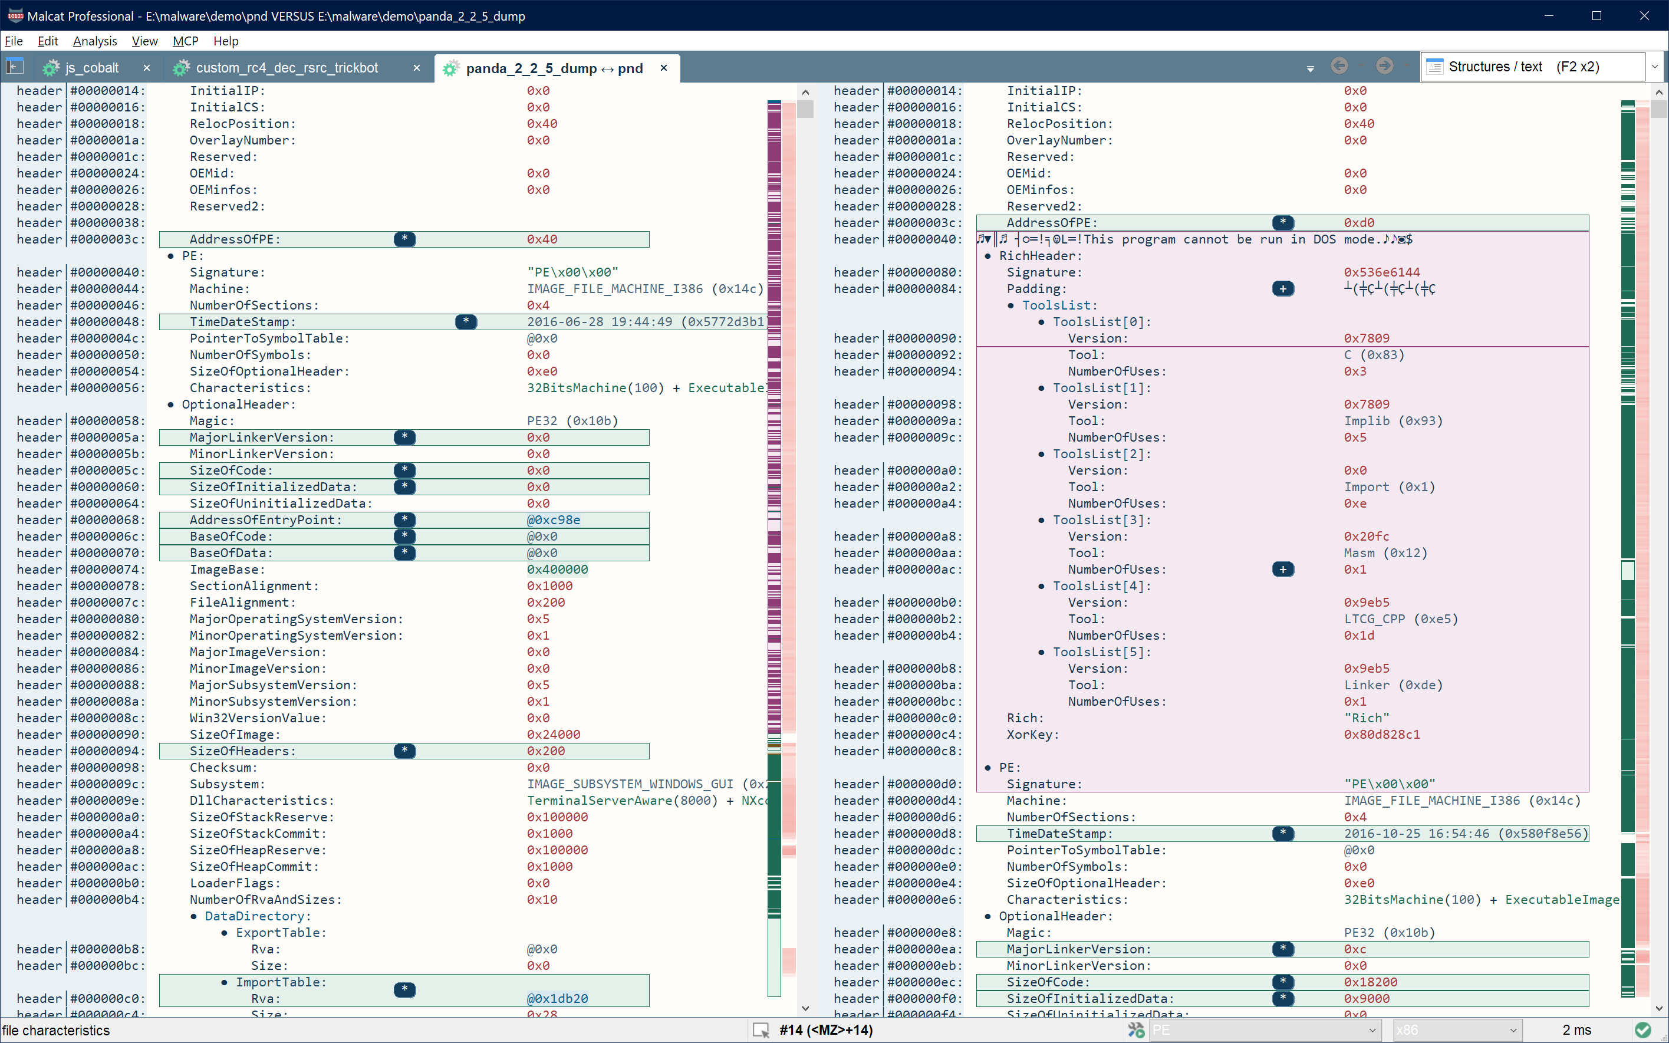Click the green checkmark status icon
This screenshot has height=1043, width=1669.
point(1643,1030)
